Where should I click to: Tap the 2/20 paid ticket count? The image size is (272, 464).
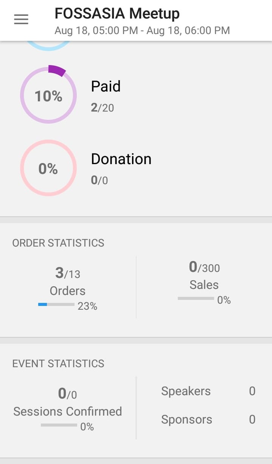coord(102,108)
